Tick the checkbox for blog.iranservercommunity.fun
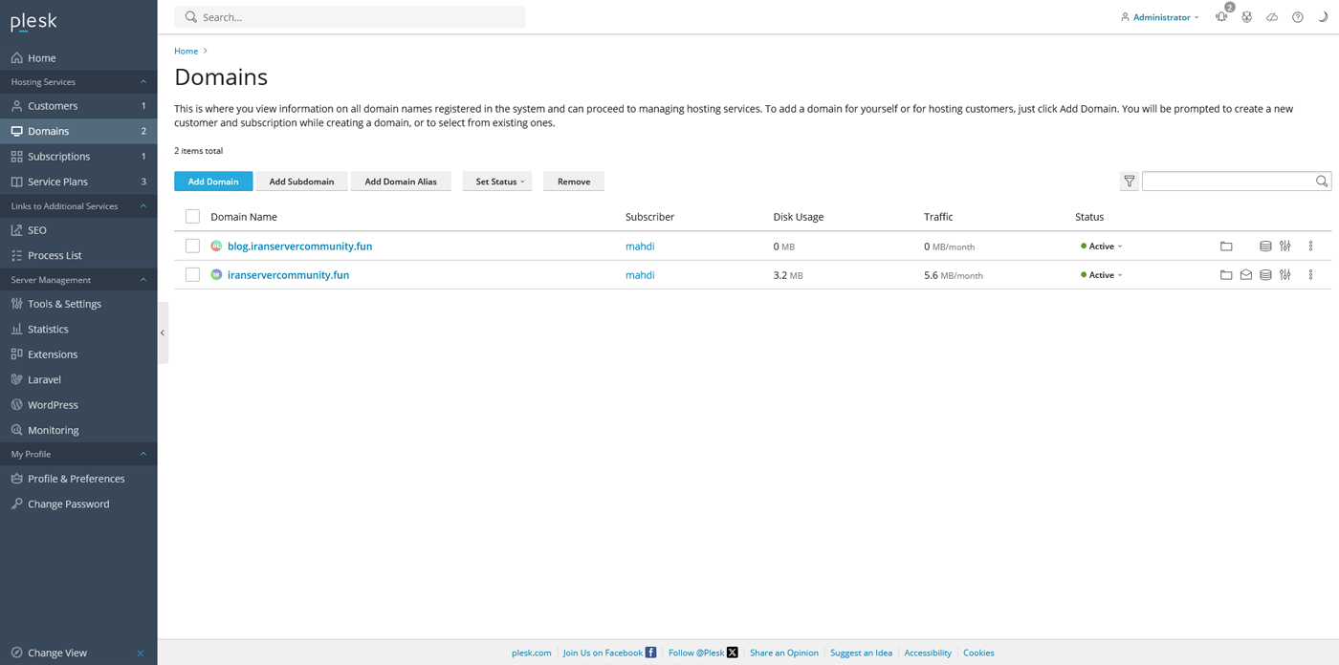The height and width of the screenshot is (665, 1339). click(192, 247)
